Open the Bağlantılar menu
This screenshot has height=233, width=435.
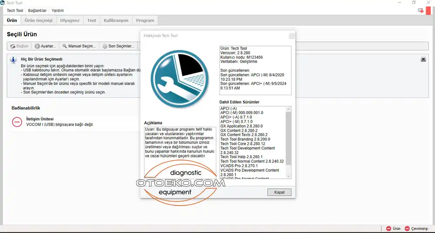click(37, 10)
